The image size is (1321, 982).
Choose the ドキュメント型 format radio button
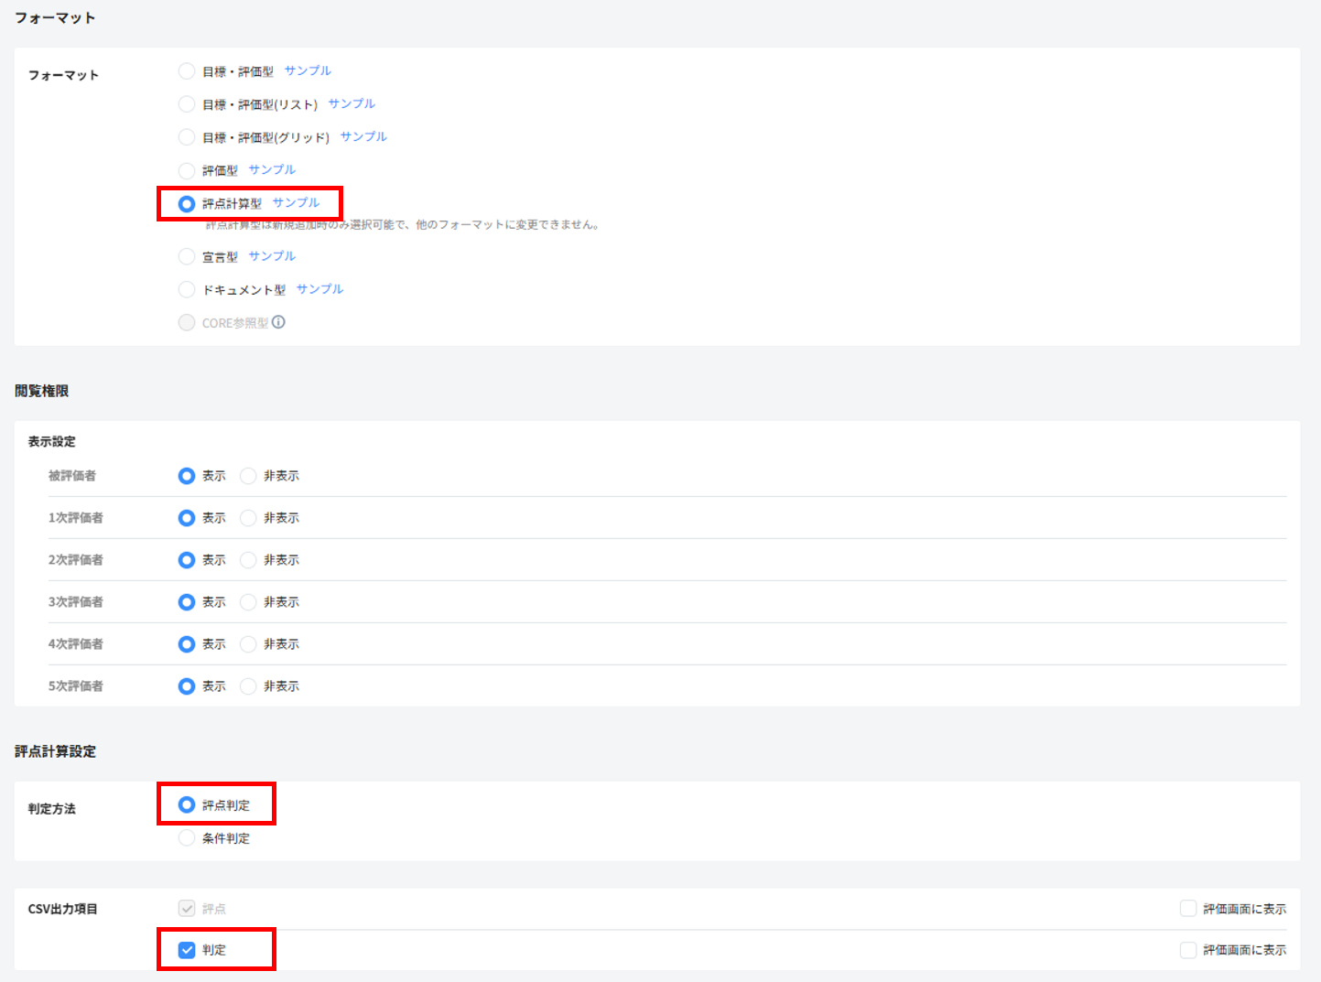(x=187, y=289)
